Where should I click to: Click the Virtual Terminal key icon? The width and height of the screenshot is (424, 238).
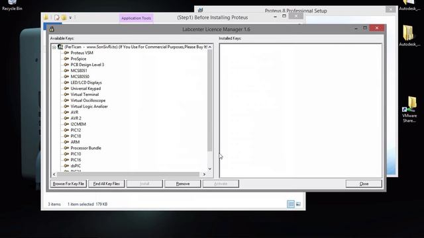(66, 94)
